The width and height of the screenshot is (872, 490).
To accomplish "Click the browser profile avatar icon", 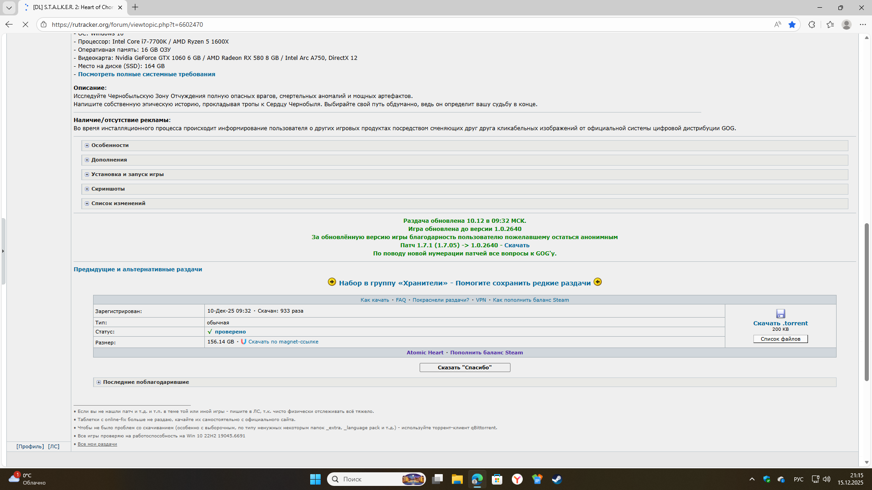I will click(846, 24).
